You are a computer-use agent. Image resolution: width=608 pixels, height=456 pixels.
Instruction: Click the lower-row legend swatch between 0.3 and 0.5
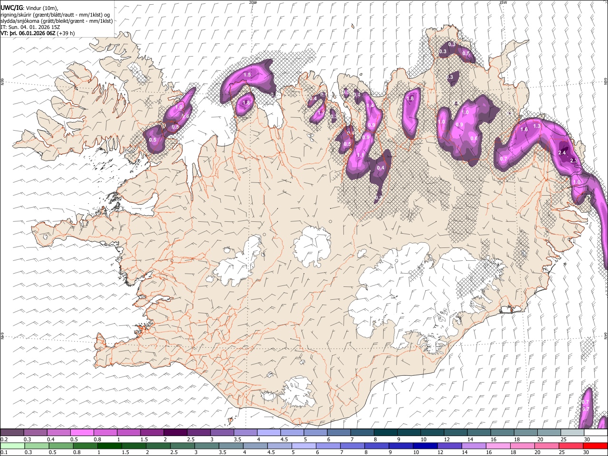[36, 446]
